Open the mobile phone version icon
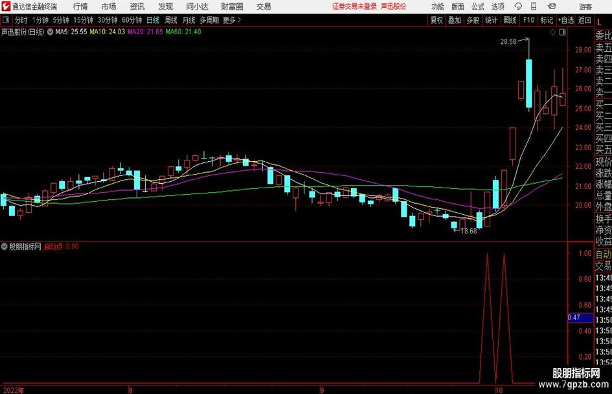Image resolution: width=612 pixels, height=394 pixels. 534,6
